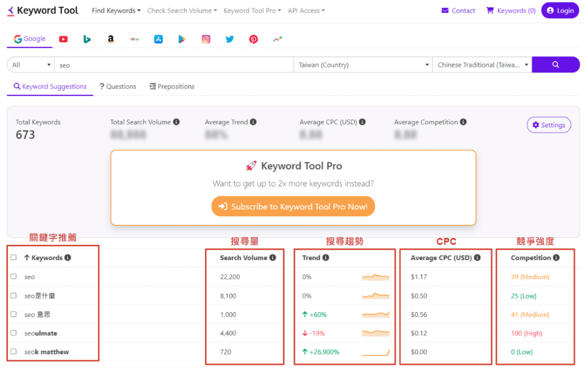585x368 pixels.
Task: Sort by the Keywords arrow icon
Action: click(27, 258)
